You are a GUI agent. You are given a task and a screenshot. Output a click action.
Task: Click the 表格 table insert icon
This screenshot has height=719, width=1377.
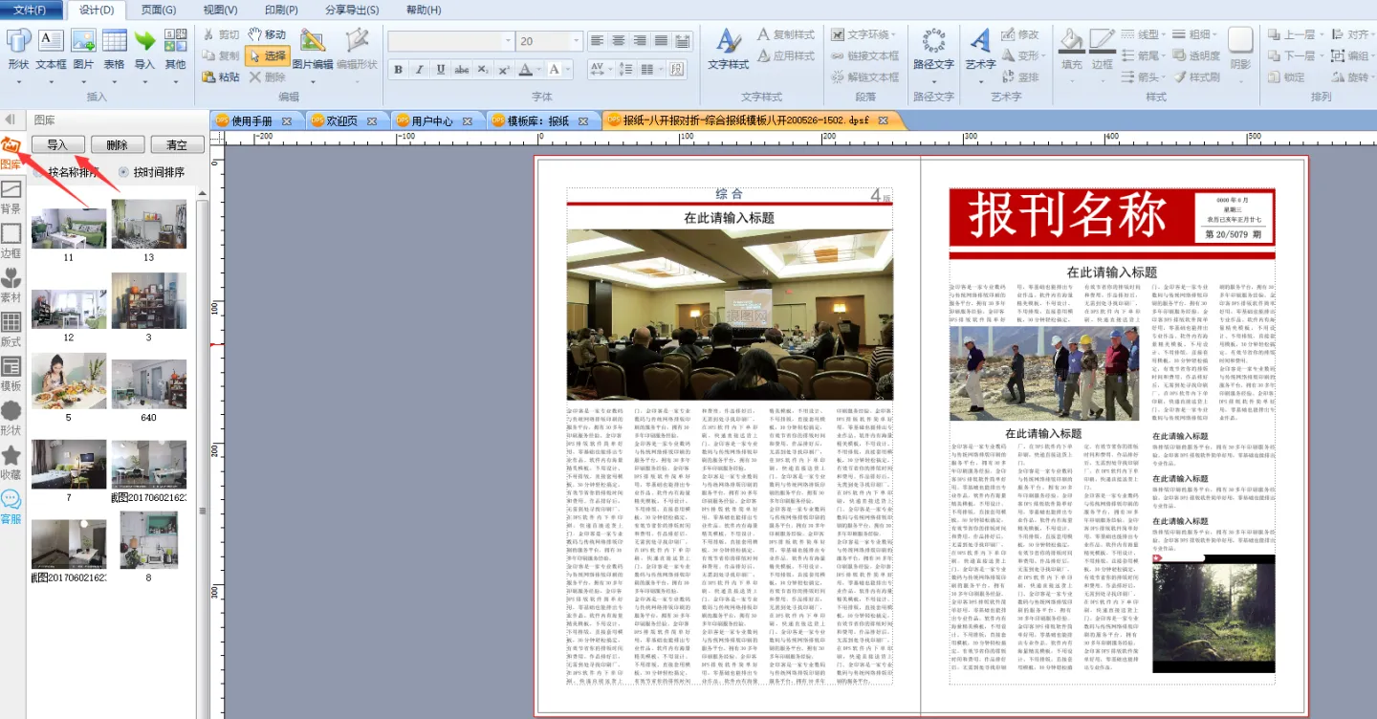point(114,50)
